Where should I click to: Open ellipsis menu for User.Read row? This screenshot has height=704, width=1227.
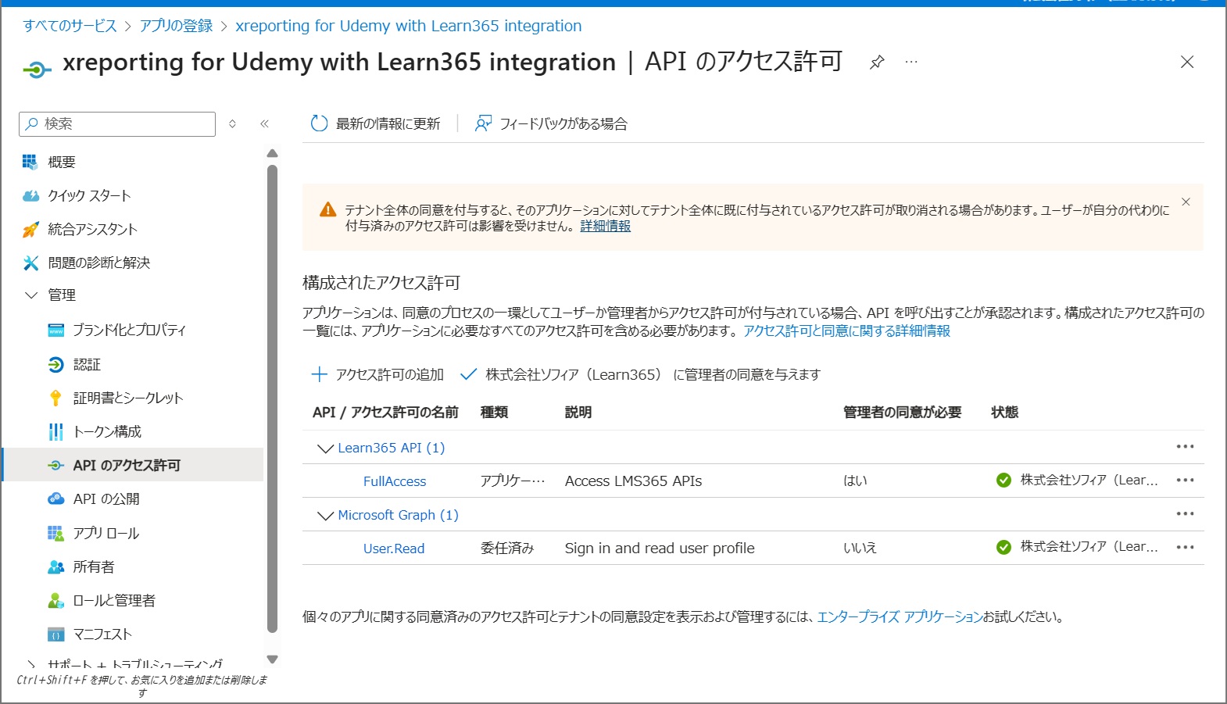(x=1185, y=547)
